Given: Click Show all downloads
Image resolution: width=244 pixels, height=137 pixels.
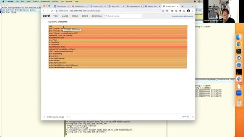Looking at the screenshot, I should click(x=186, y=117).
